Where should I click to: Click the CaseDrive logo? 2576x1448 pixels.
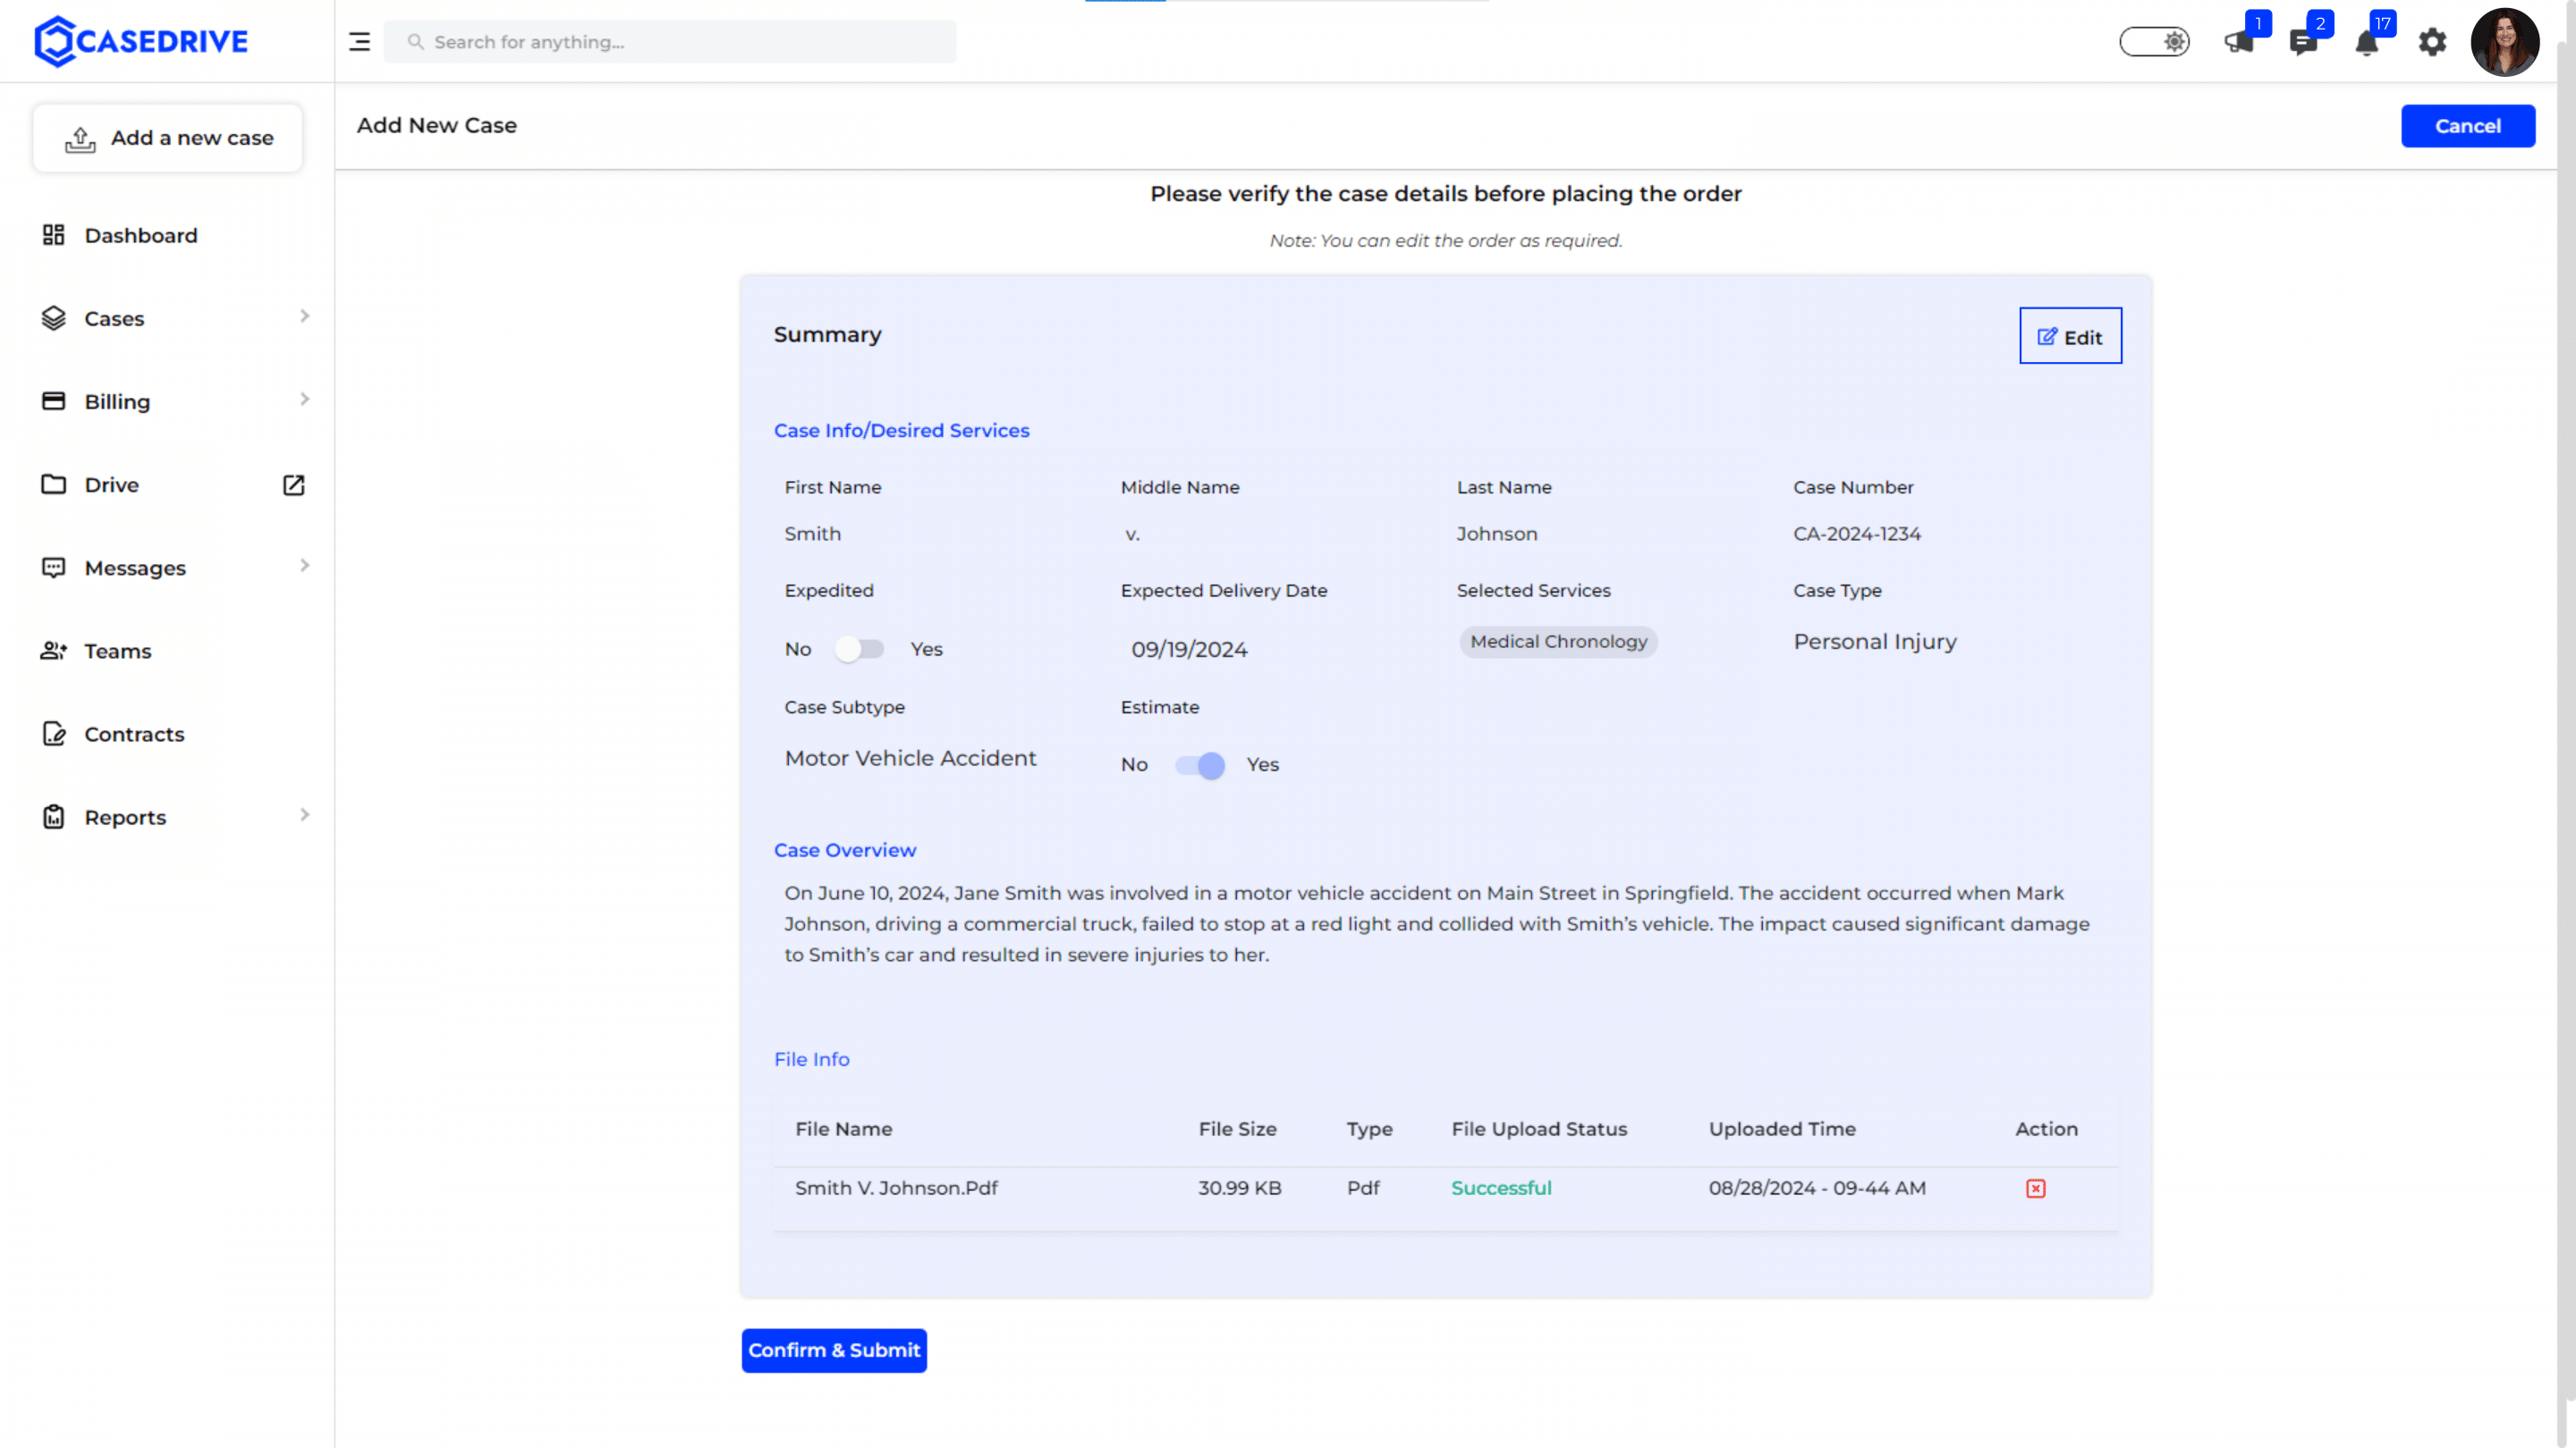click(x=141, y=41)
